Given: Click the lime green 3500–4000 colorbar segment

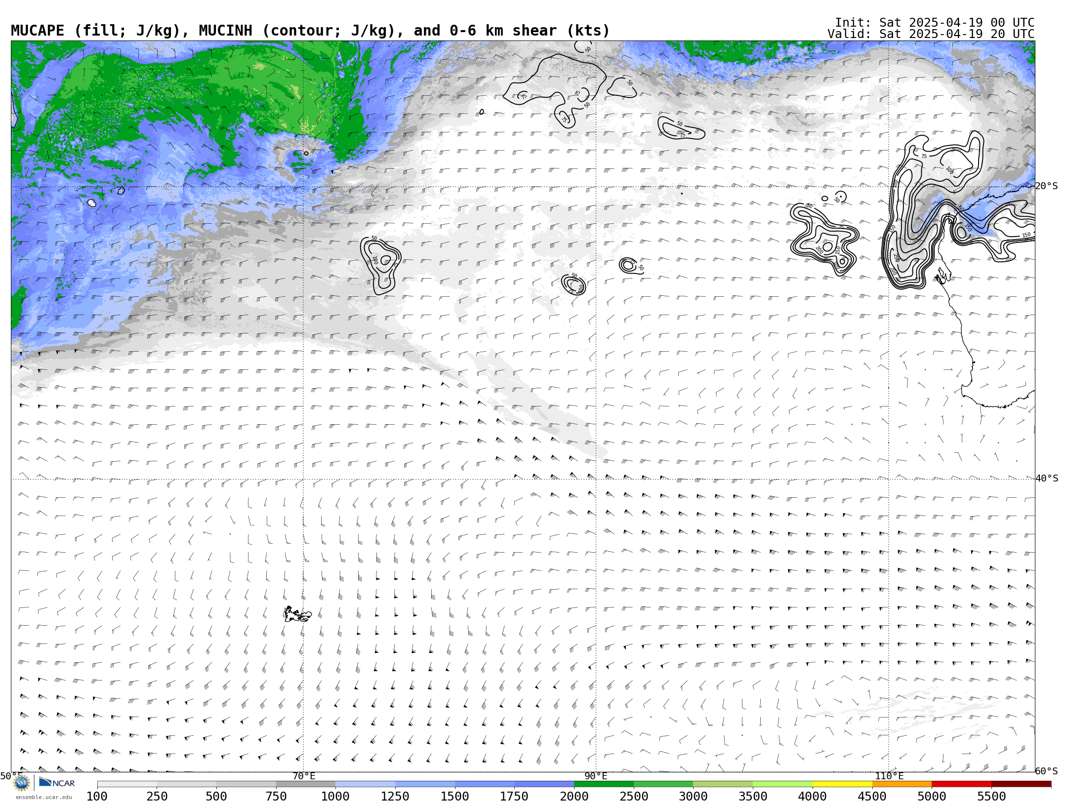Looking at the screenshot, I should click(782, 784).
